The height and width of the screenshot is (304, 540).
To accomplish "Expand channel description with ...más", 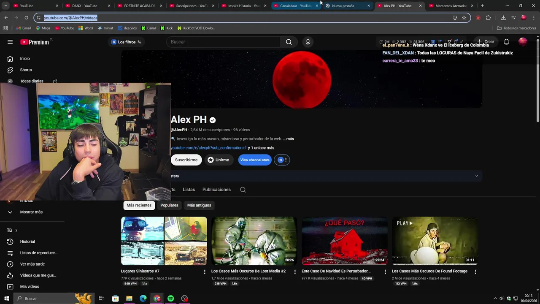I will [x=289, y=139].
